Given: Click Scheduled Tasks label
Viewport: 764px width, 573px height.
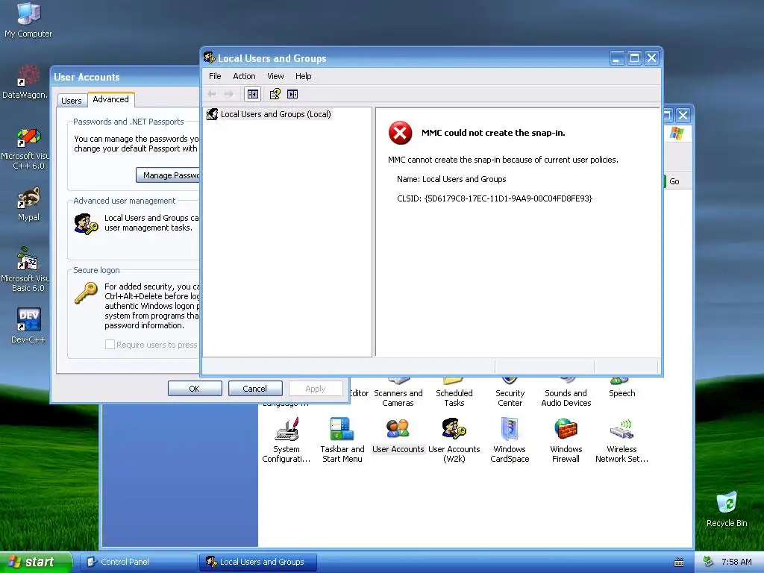Looking at the screenshot, I should point(454,398).
